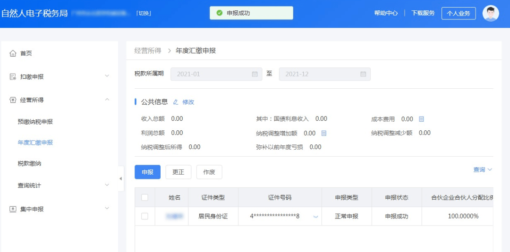Expand the 扣缴申报 menu chevron
The image size is (510, 252).
tap(107, 76)
